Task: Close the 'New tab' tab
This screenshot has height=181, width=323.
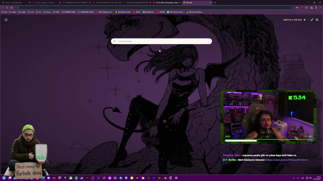Action: click(210, 3)
